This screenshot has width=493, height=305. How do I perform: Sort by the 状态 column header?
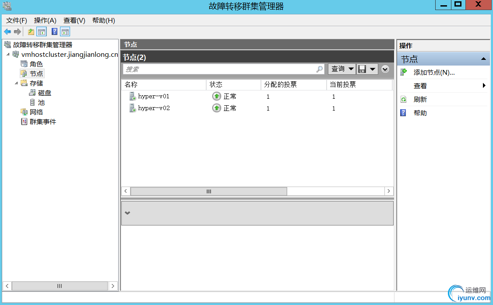[234, 84]
